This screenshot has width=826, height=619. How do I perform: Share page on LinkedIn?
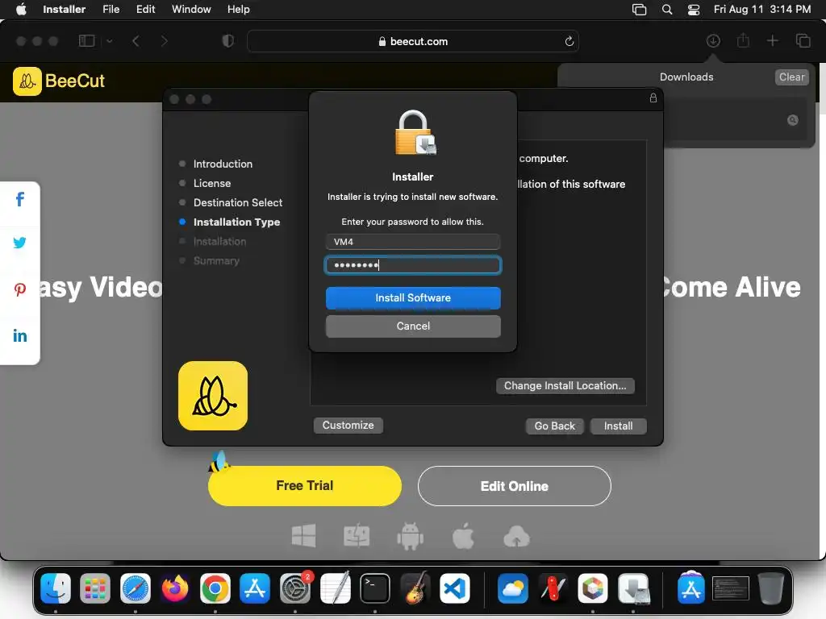coord(19,336)
